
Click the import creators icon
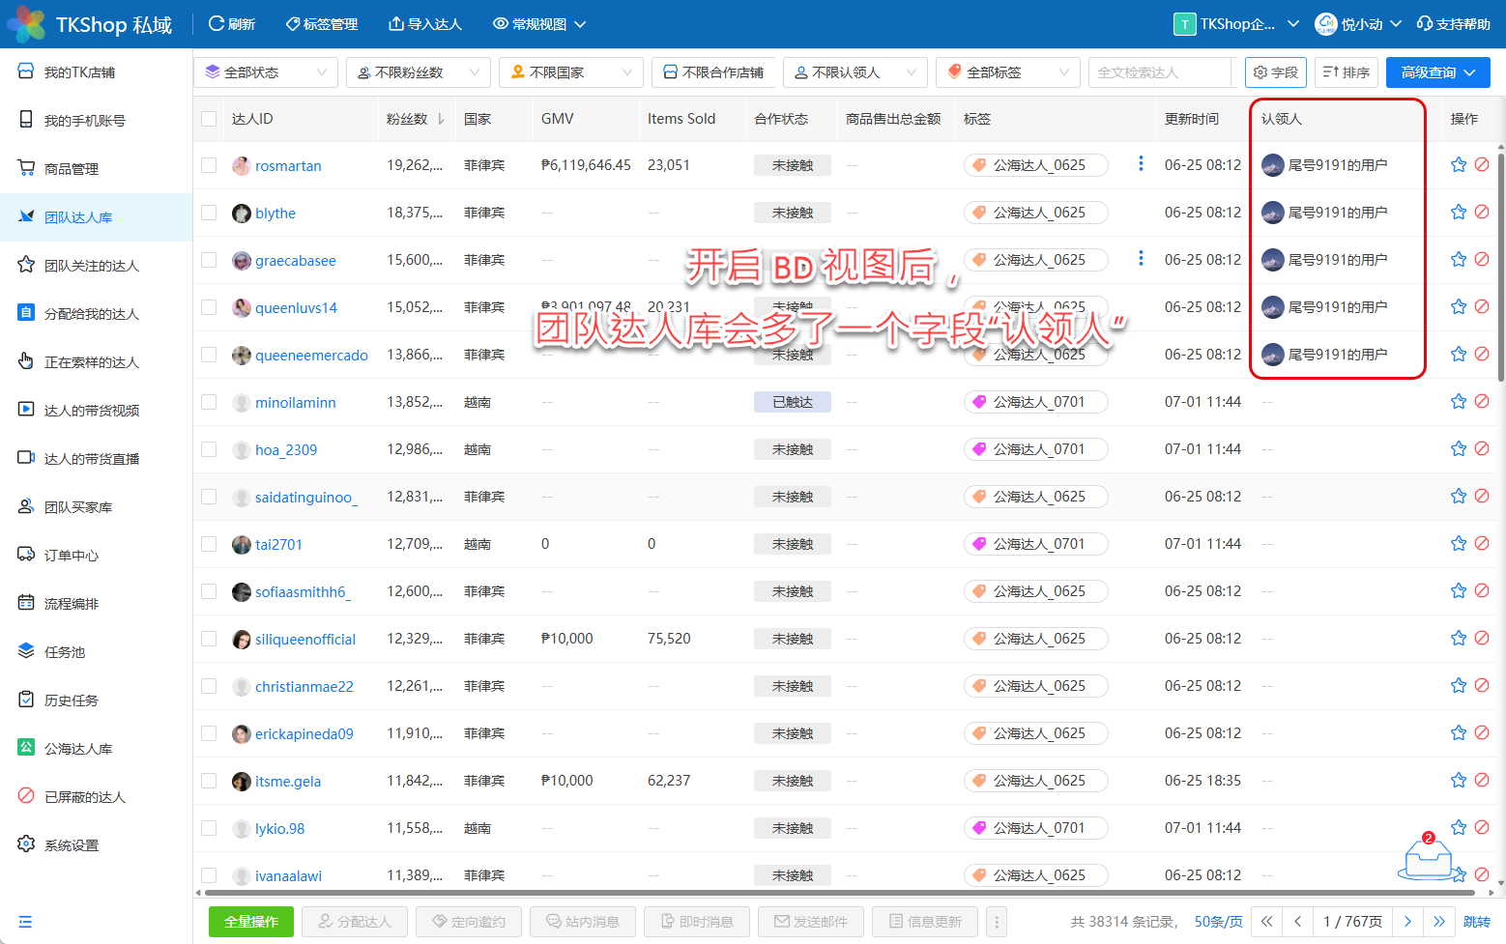click(395, 23)
